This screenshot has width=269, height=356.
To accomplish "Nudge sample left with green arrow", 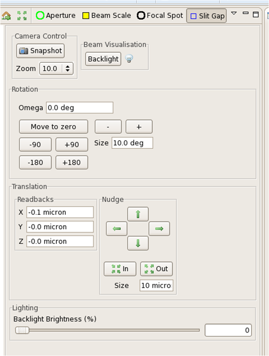I will pos(116,229).
